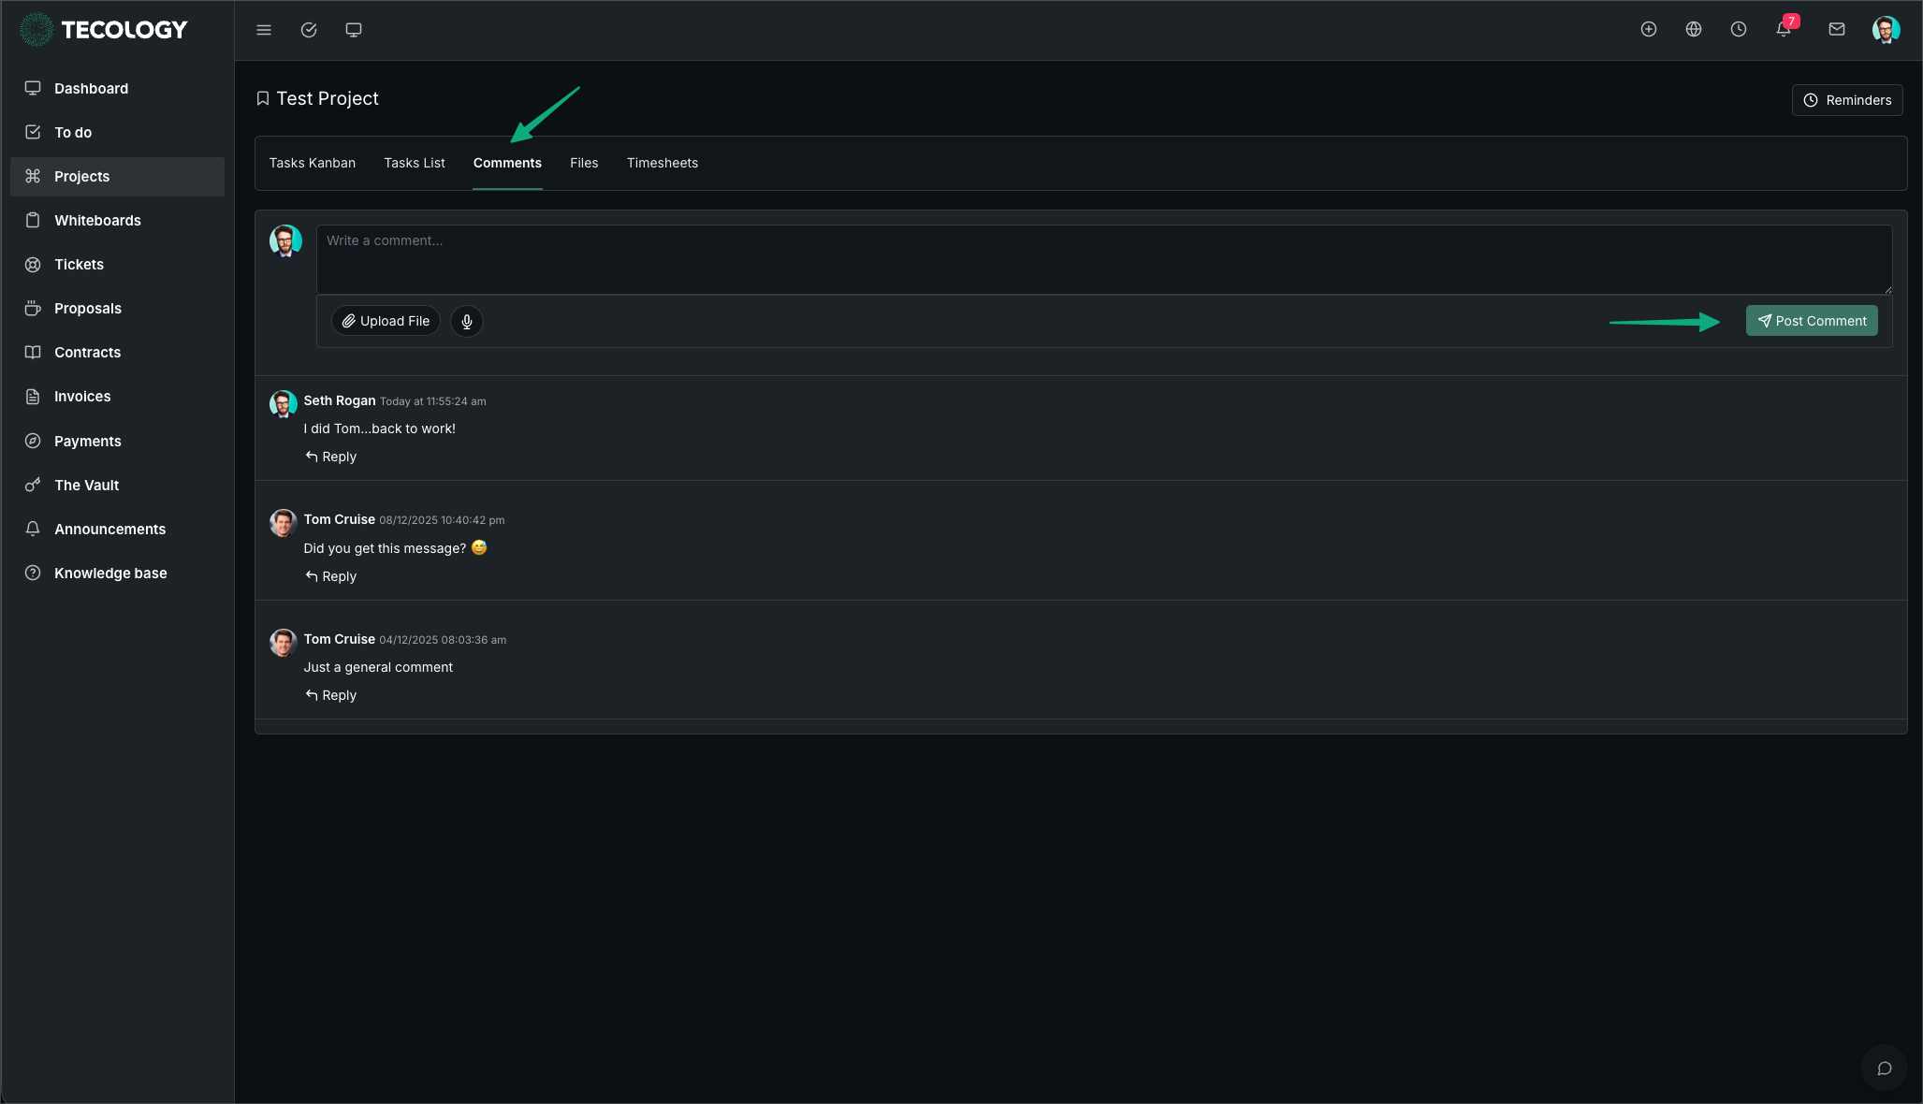
Task: Open the globe language icon
Action: (1694, 29)
